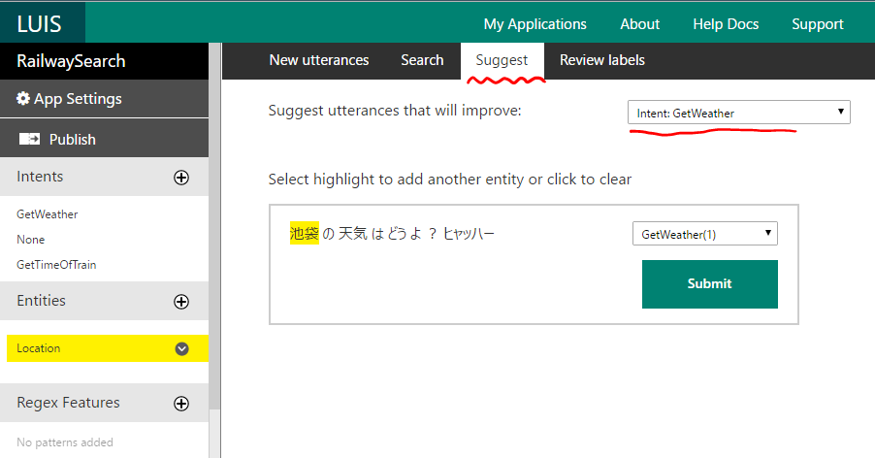Click the word ヒャッハー in the utterance
This screenshot has width=875, height=458.
[469, 233]
